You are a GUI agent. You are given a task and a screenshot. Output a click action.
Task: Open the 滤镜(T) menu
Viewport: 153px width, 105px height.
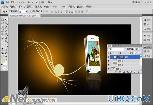coord(47,7)
